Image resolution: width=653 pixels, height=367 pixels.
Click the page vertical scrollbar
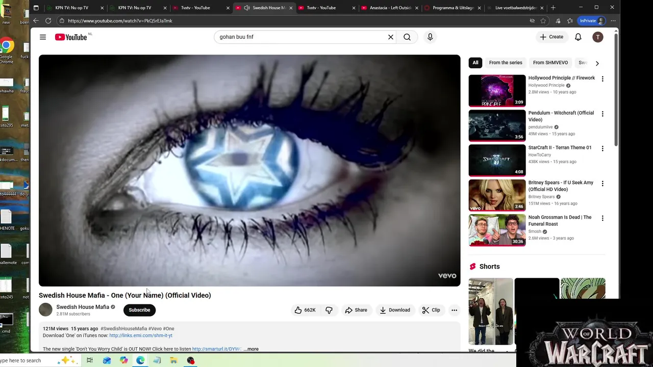(616, 89)
